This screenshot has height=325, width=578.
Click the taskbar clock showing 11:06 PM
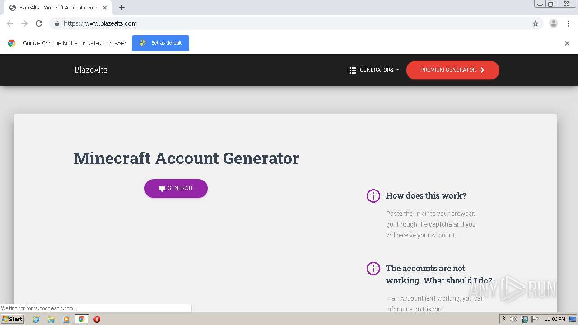(555, 319)
